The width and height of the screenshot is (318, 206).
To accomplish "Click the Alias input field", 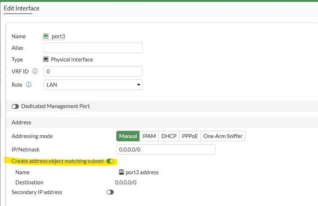I will click(x=93, y=48).
